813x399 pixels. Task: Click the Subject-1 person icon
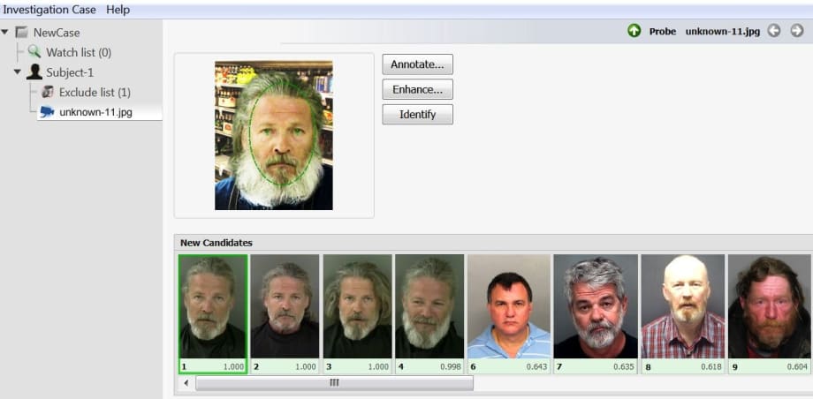34,72
